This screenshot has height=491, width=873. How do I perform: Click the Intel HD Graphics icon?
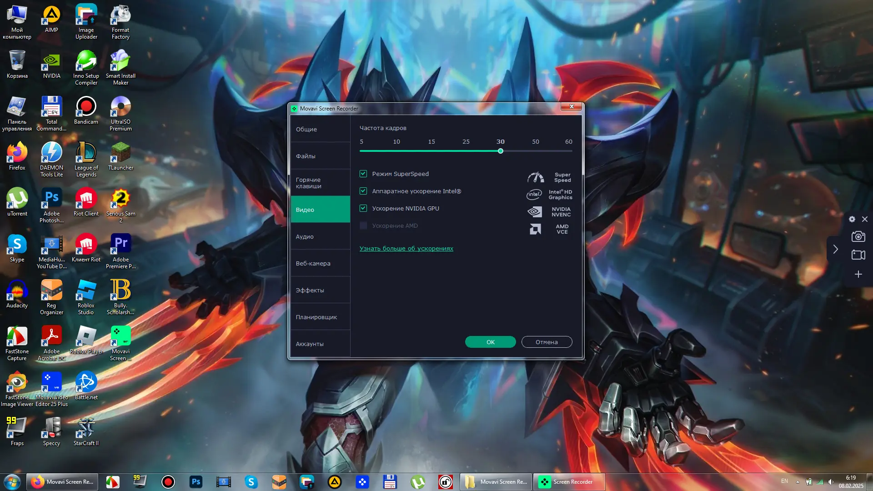click(534, 195)
